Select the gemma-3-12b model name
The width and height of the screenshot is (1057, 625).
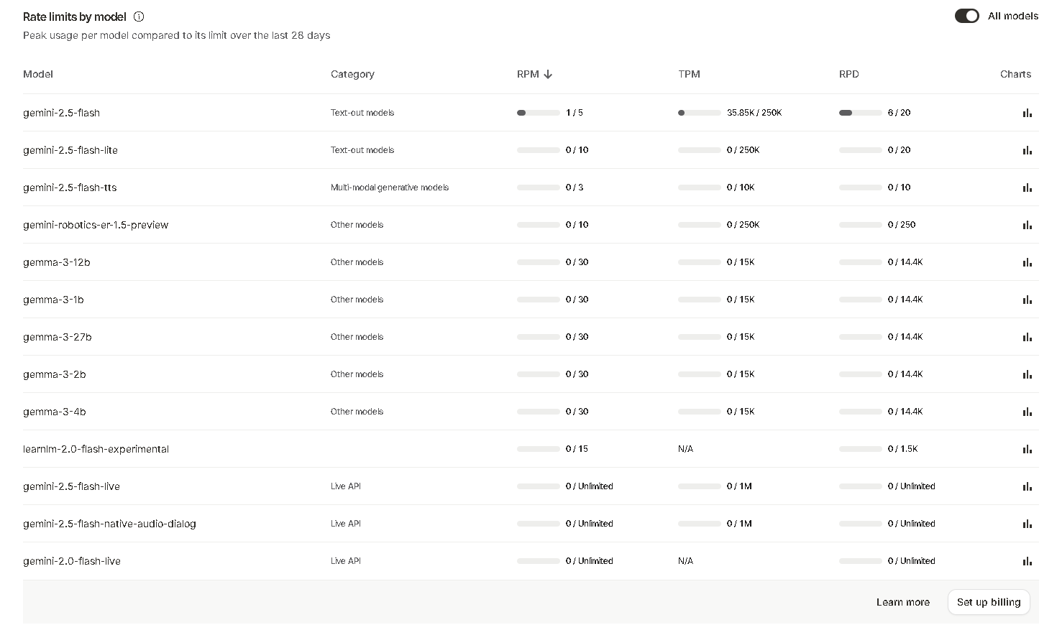[57, 262]
